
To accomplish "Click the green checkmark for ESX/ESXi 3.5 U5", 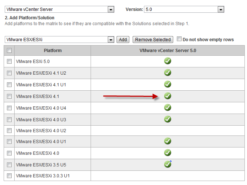I will 168,164.
